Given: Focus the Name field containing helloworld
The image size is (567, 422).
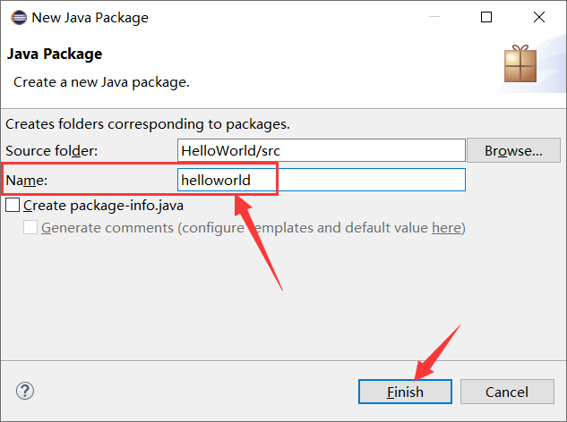Looking at the screenshot, I should point(321,180).
